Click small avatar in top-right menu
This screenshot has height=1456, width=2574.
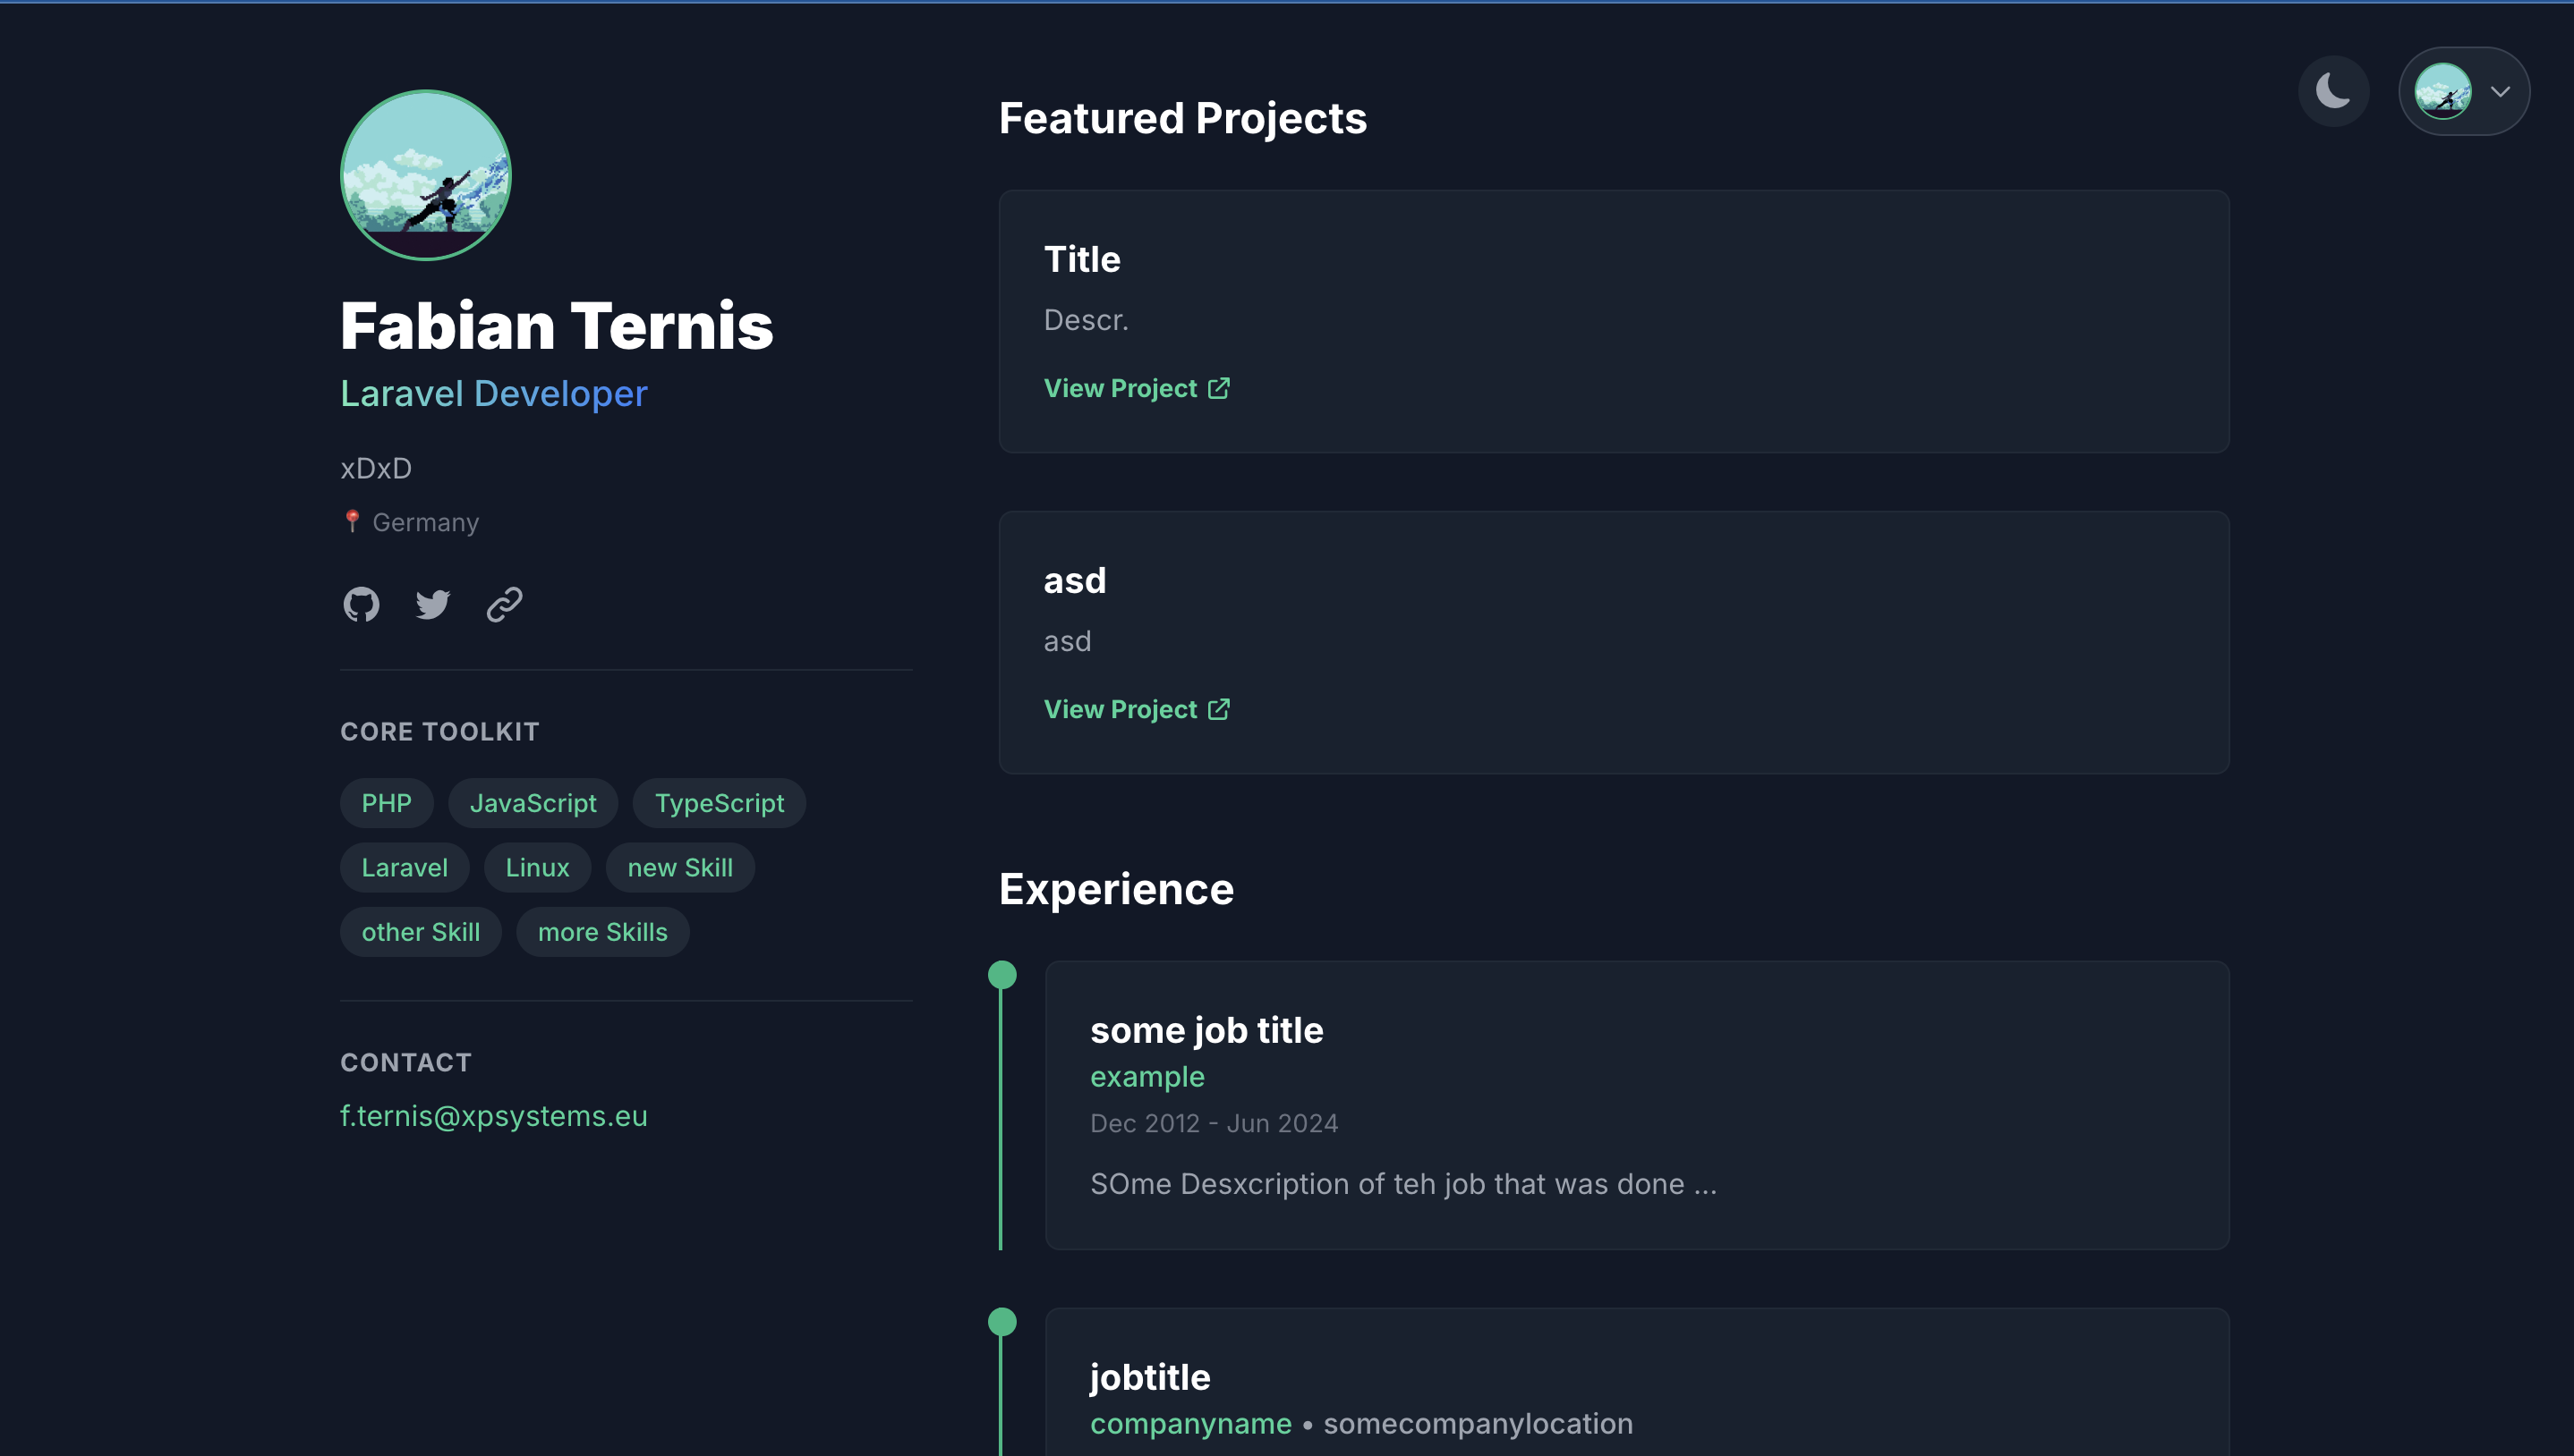(x=2442, y=91)
